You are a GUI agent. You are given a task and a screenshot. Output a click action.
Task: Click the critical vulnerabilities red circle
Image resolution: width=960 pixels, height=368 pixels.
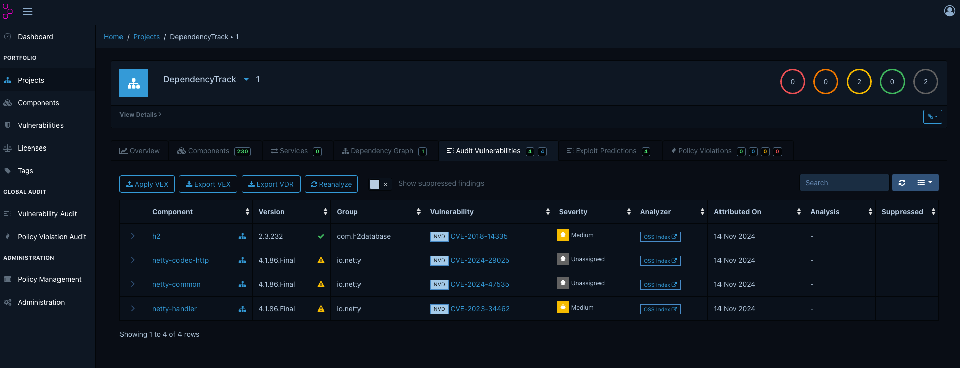click(792, 82)
